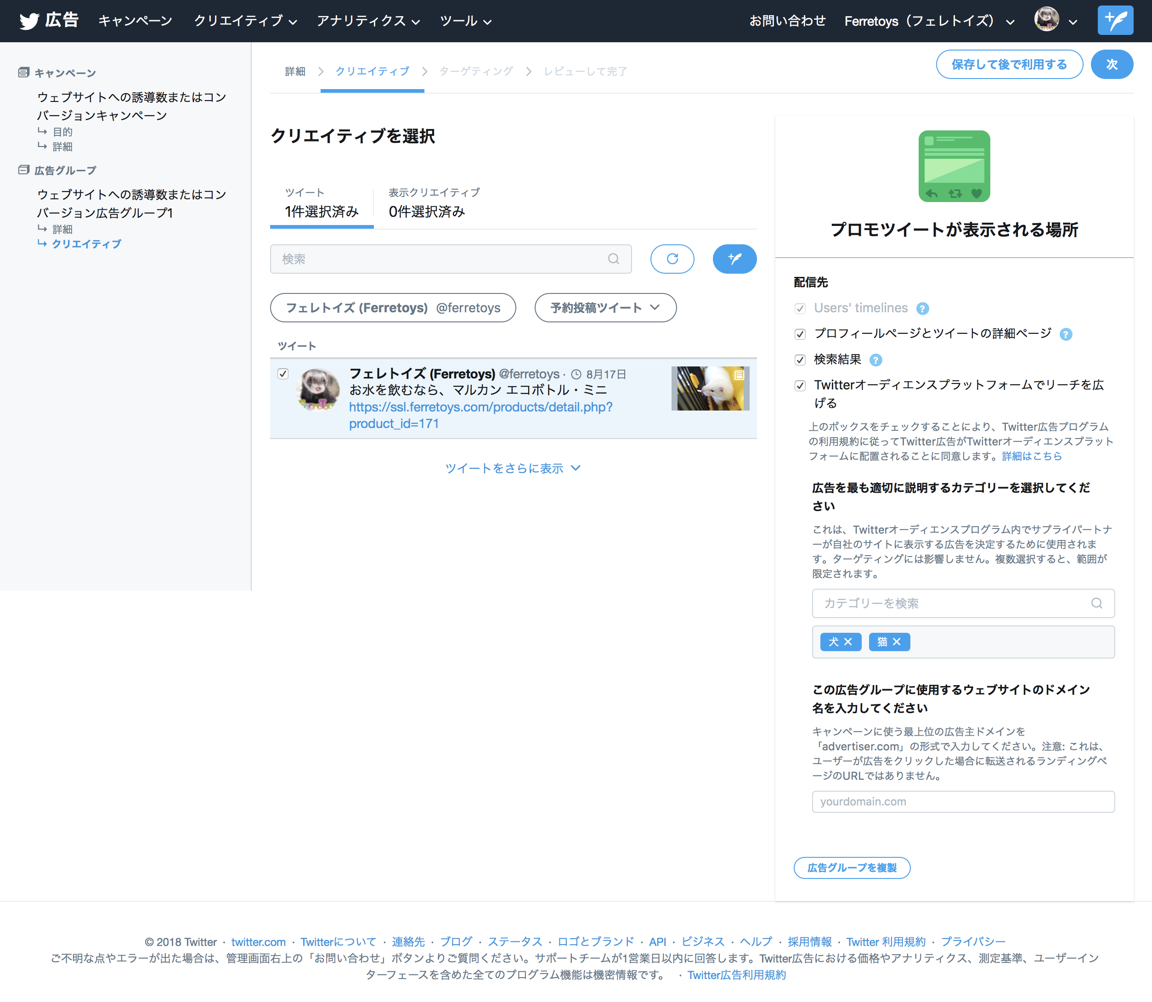Image resolution: width=1152 pixels, height=1002 pixels.
Task: Go to the ターゲティング breadcrumb step
Action: point(475,72)
